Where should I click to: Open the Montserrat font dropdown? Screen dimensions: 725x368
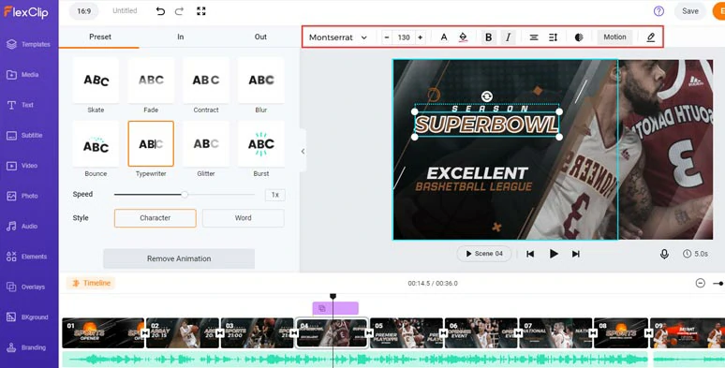338,37
